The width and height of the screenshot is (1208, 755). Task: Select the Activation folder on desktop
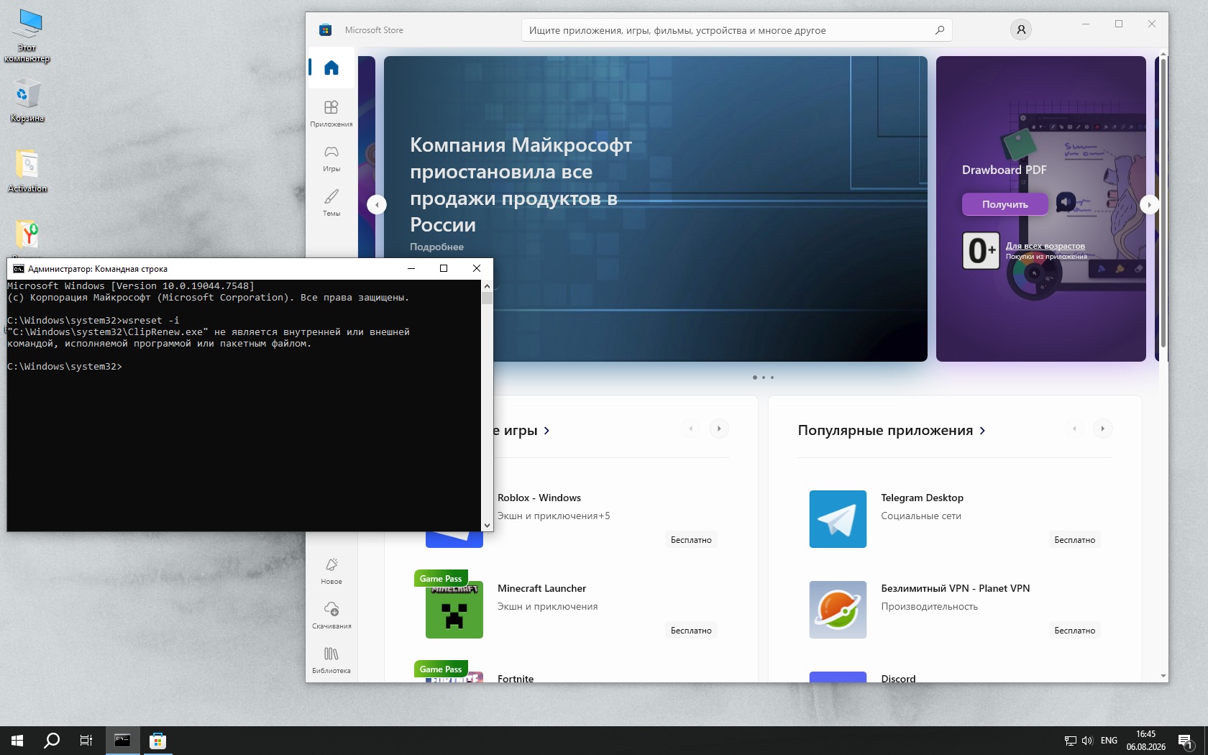pyautogui.click(x=27, y=171)
